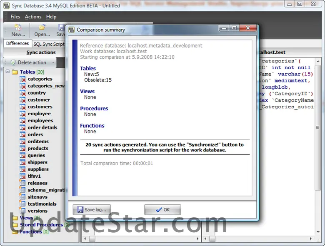Click the Tables folder icon
Image resolution: width=325 pixels, height=246 pixels.
[x=15, y=72]
